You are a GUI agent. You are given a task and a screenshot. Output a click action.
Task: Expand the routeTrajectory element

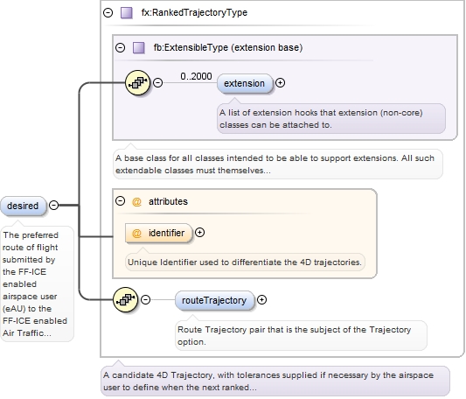pyautogui.click(x=261, y=299)
